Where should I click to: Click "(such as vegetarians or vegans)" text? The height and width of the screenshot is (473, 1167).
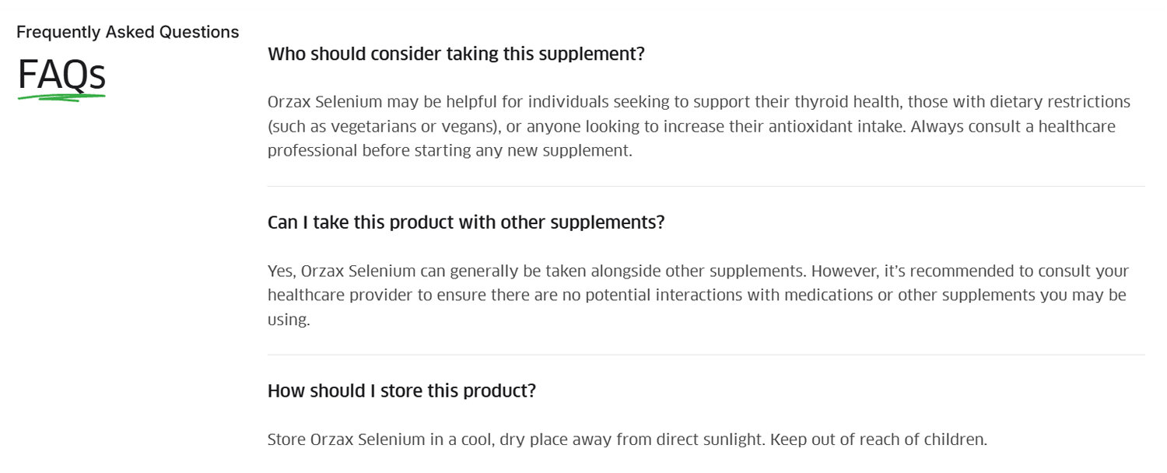(x=384, y=126)
